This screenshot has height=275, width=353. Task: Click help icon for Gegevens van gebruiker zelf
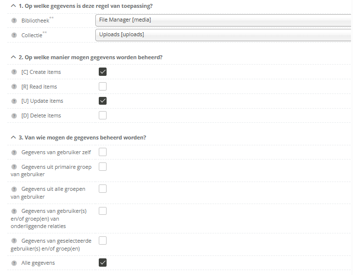[x=14, y=152]
